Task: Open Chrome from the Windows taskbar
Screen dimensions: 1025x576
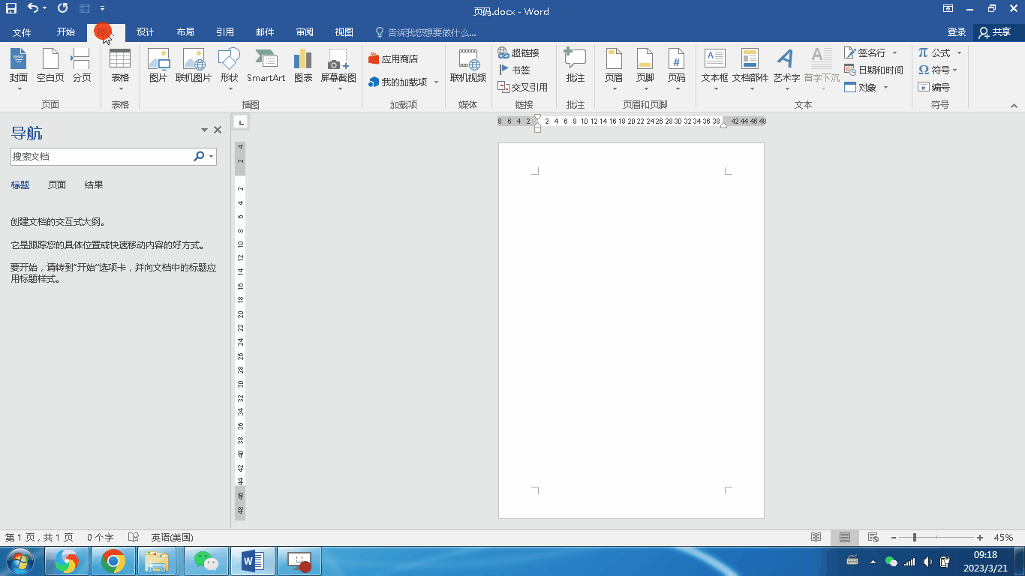Action: [x=113, y=561]
